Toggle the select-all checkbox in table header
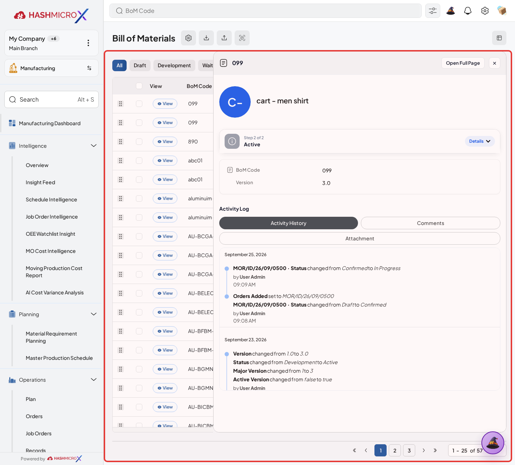515x465 pixels. point(139,86)
